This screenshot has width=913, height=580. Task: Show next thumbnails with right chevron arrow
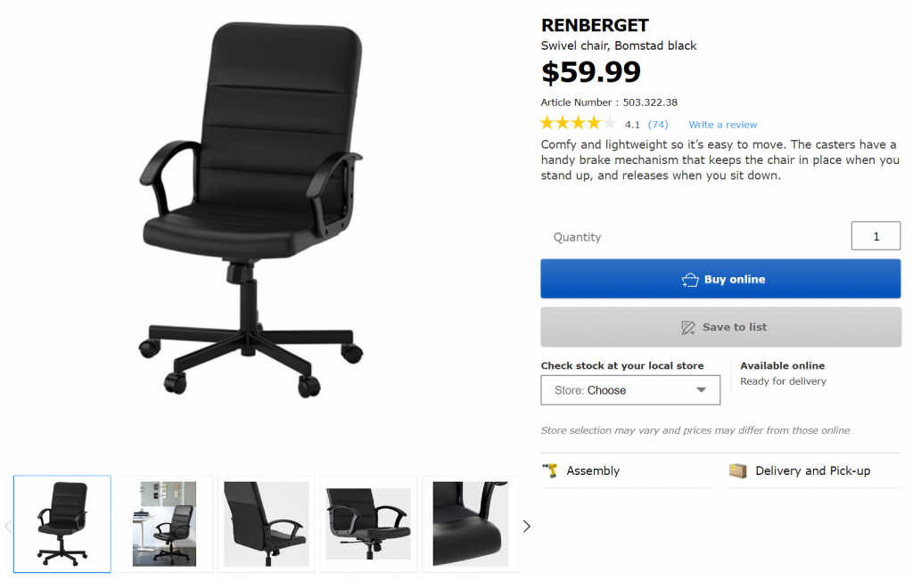(x=526, y=526)
